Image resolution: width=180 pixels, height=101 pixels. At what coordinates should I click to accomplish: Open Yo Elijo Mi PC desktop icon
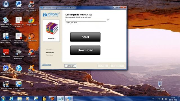point(6,5)
